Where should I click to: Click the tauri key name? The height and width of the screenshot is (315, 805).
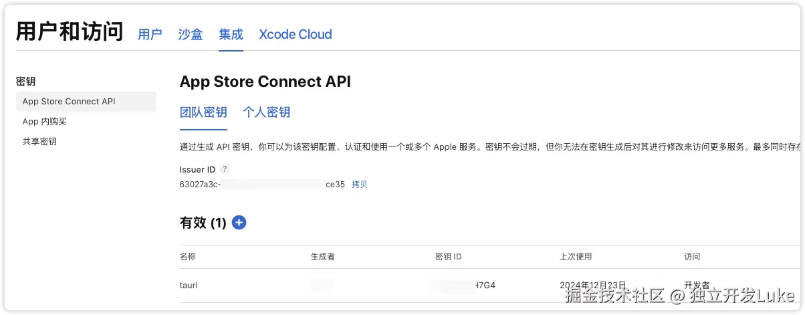189,286
